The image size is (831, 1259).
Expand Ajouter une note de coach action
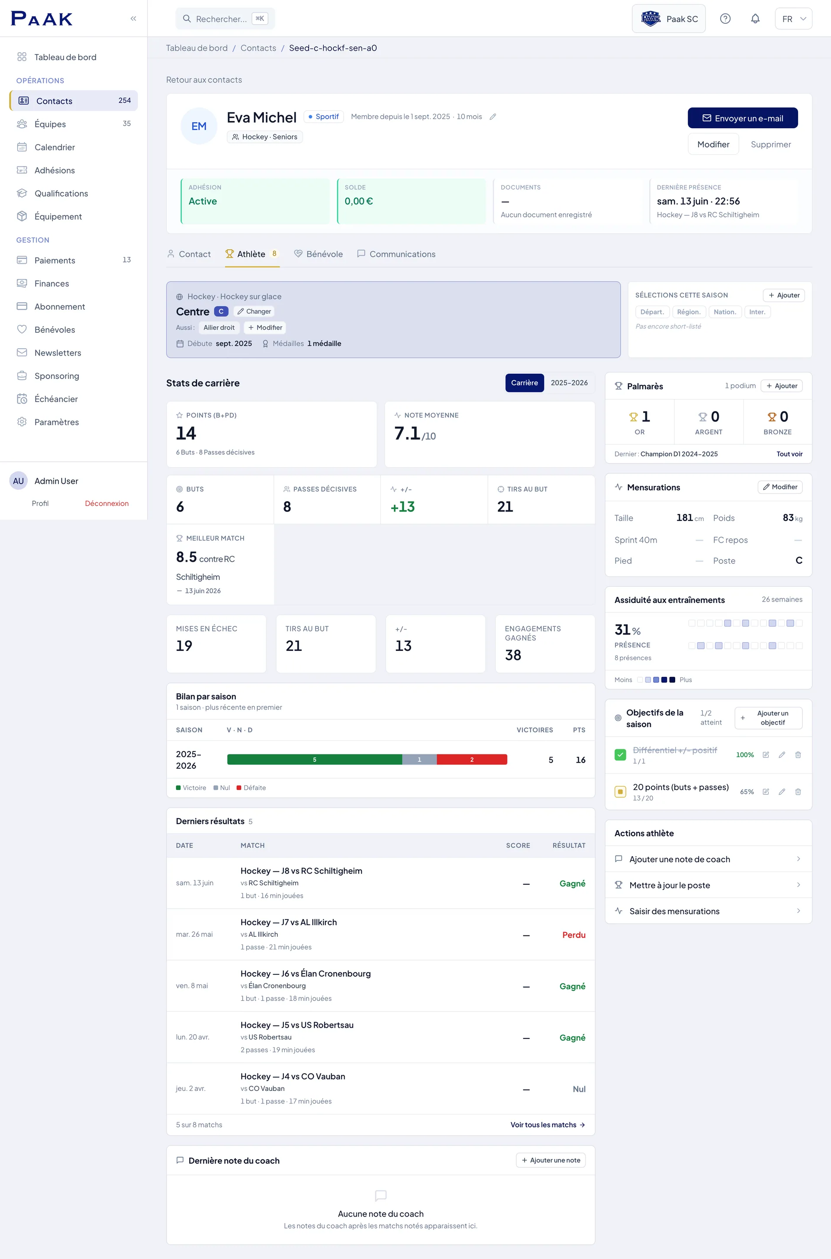pyautogui.click(x=708, y=859)
